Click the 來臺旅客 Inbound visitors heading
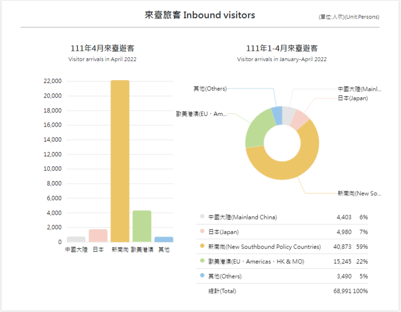401x312 pixels. tap(200, 15)
